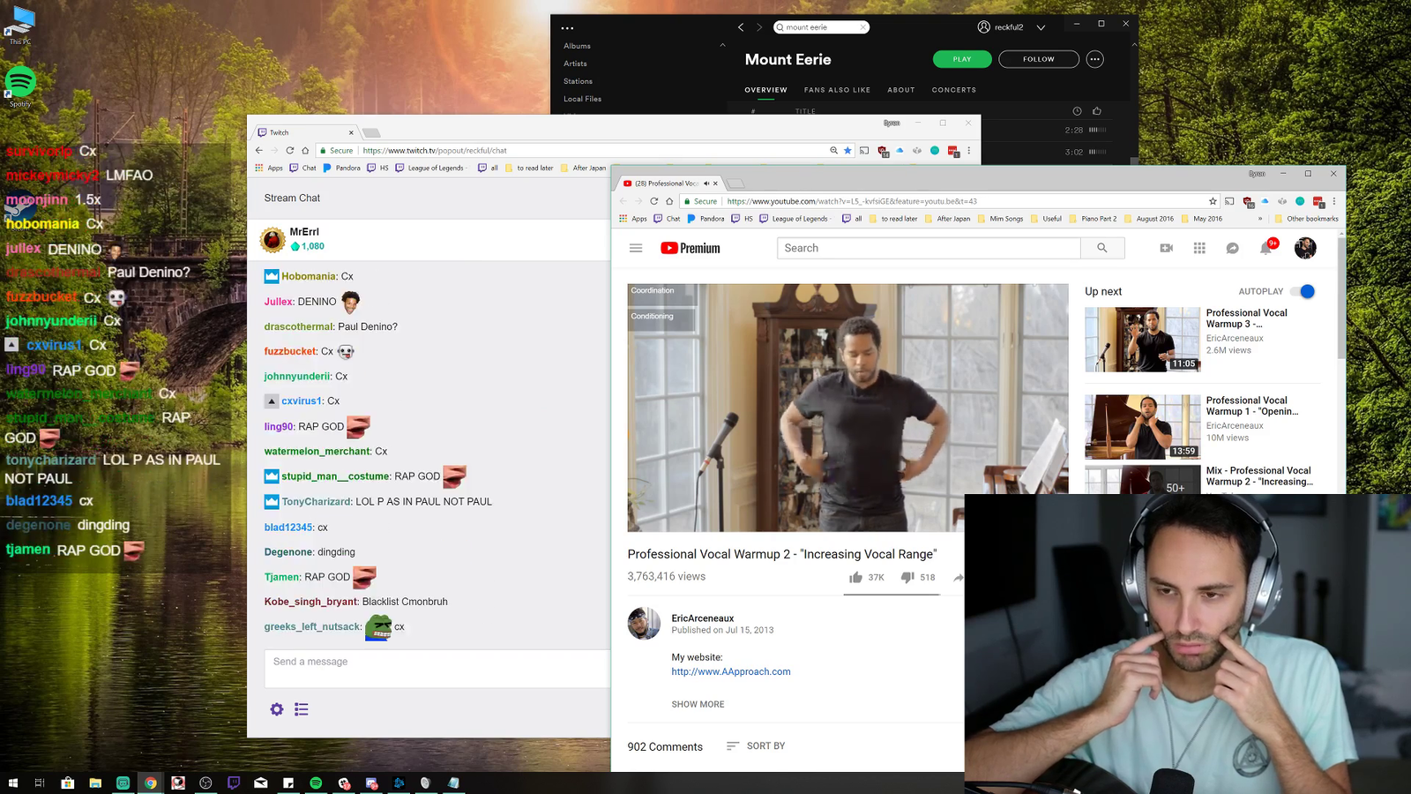
Task: Click the YouTube search magnifier button
Action: (x=1102, y=248)
